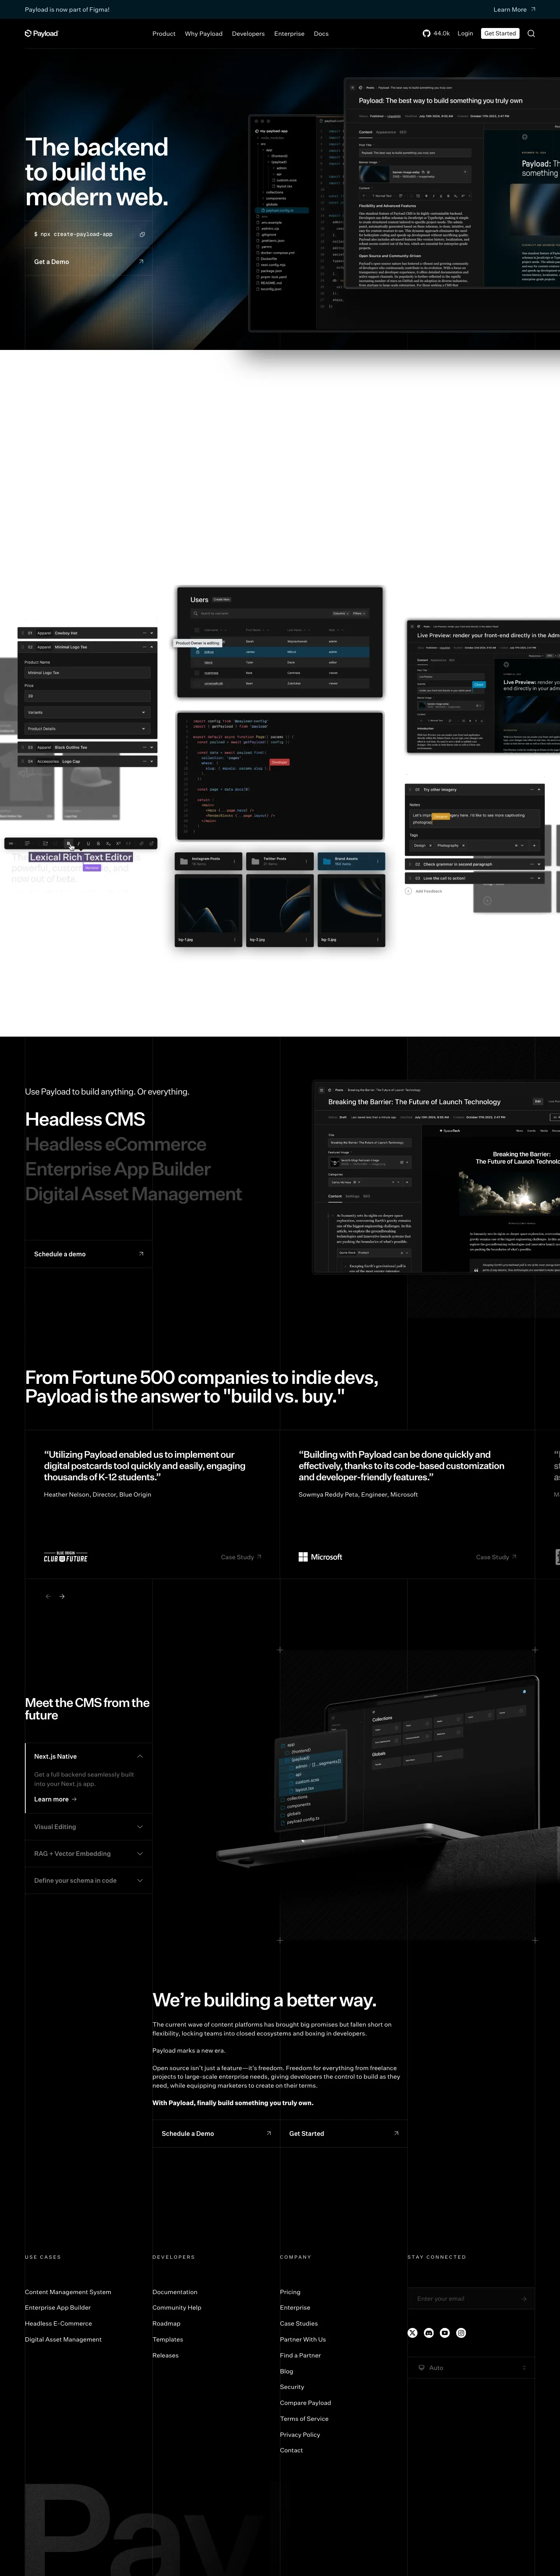Open the Content Management System footer link
Viewport: 560px width, 2576px height.
click(x=68, y=2292)
